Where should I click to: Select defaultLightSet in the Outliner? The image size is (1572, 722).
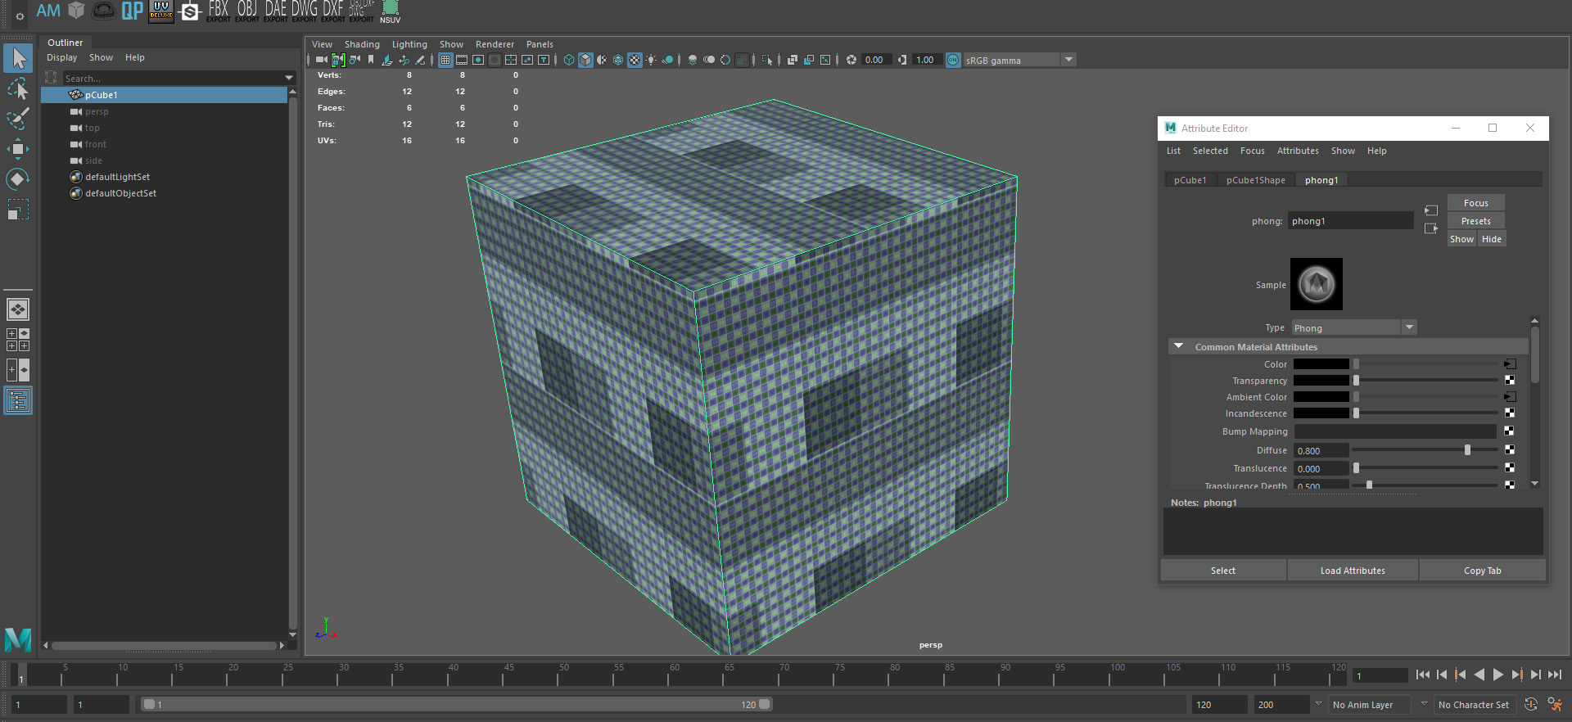(117, 177)
